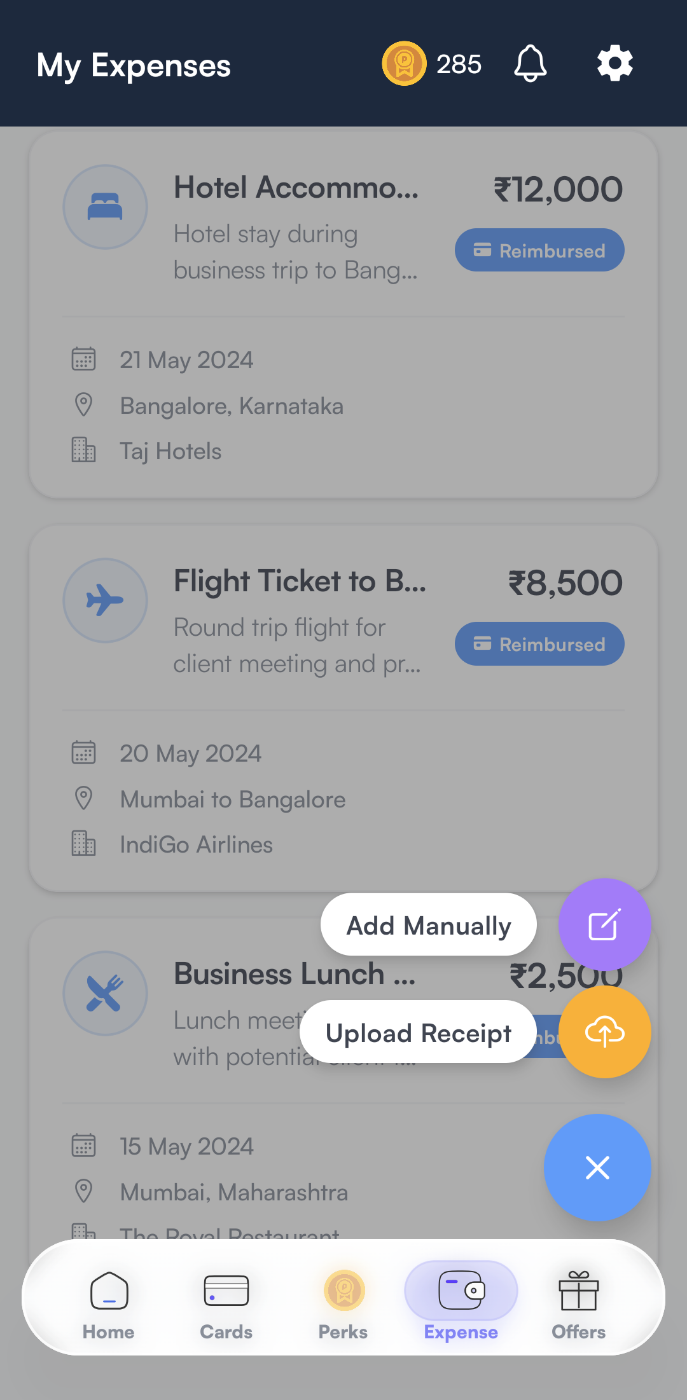This screenshot has width=687, height=1400.
Task: Open the notifications bell
Action: point(530,64)
